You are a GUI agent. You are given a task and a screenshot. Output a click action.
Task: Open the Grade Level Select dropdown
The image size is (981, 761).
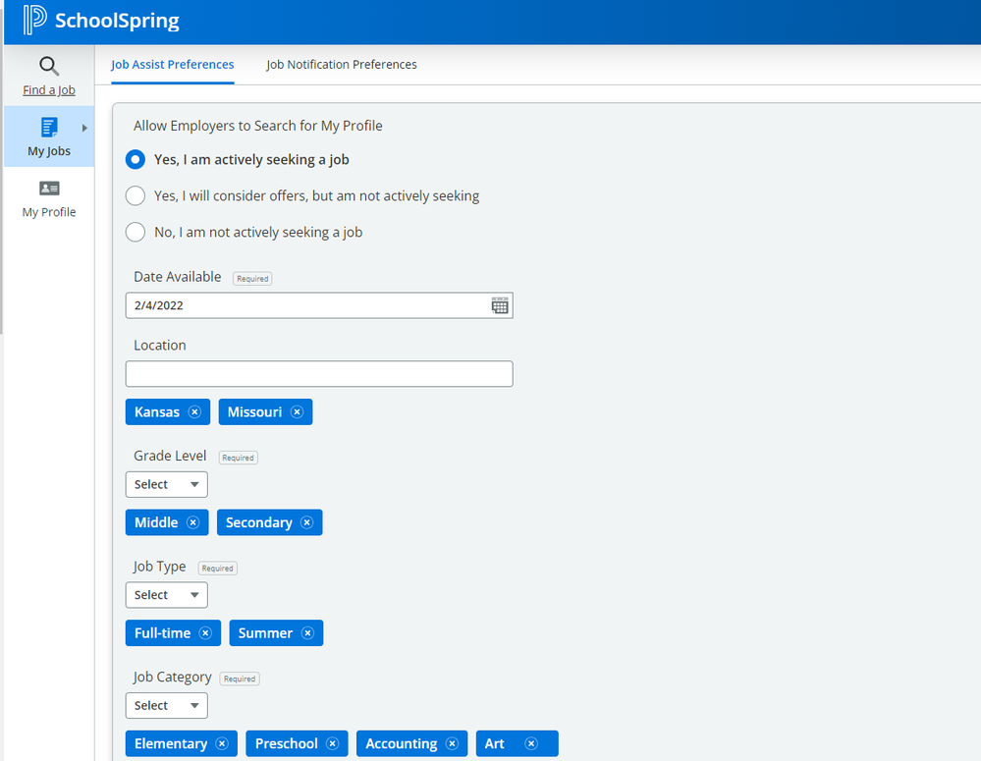166,485
